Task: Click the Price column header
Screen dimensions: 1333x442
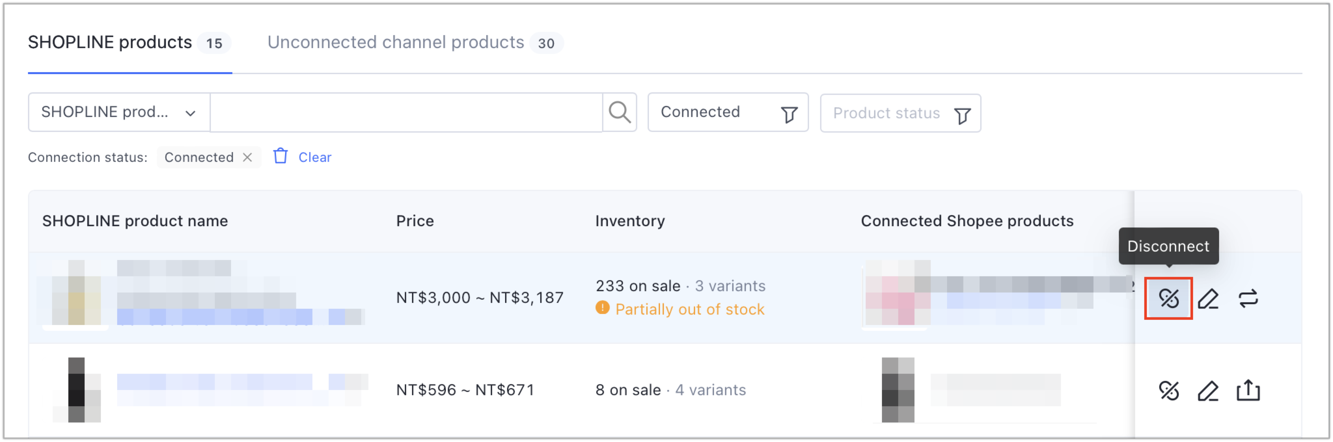Action: (415, 221)
